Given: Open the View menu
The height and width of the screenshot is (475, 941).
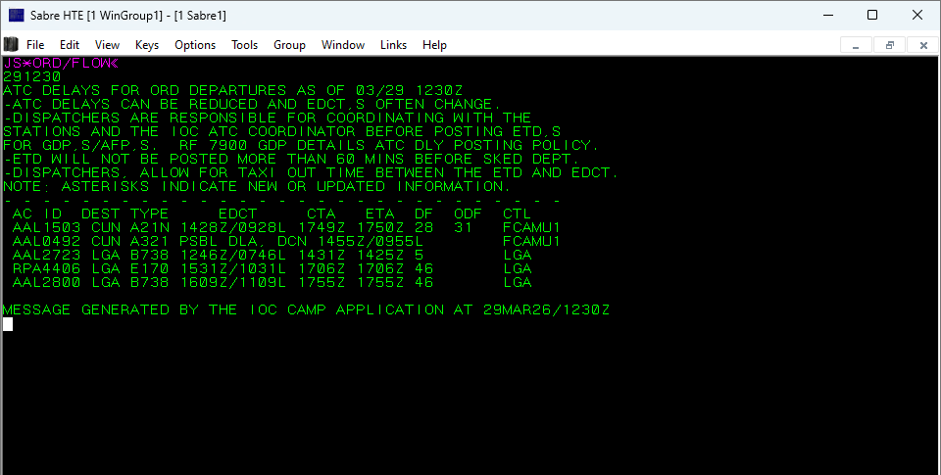Looking at the screenshot, I should pyautogui.click(x=107, y=45).
